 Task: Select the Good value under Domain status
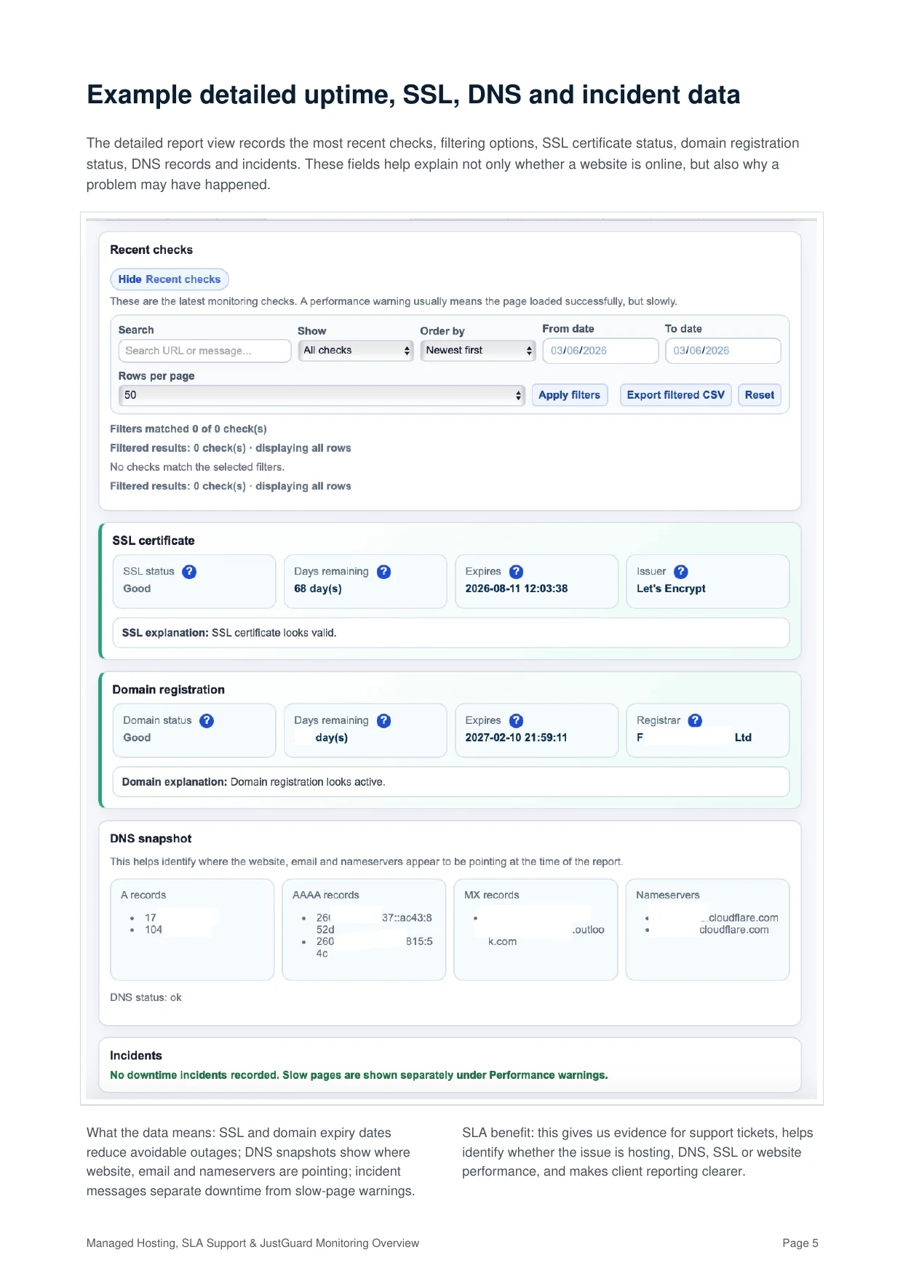[137, 738]
